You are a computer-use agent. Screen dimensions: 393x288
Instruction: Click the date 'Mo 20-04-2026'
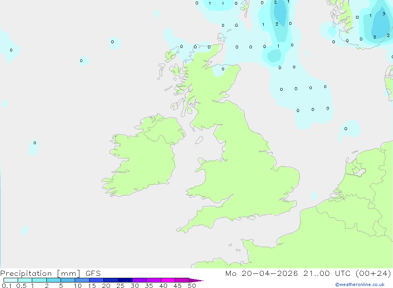[x=261, y=273]
